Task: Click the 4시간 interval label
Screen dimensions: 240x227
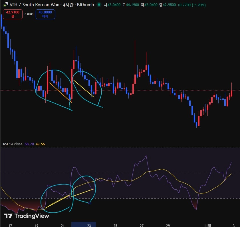Action: pyautogui.click(x=68, y=5)
